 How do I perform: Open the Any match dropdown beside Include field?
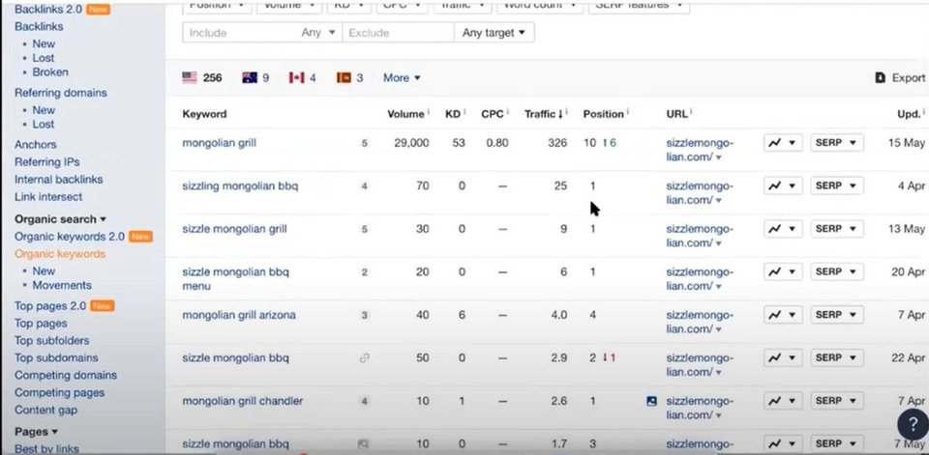tap(318, 33)
